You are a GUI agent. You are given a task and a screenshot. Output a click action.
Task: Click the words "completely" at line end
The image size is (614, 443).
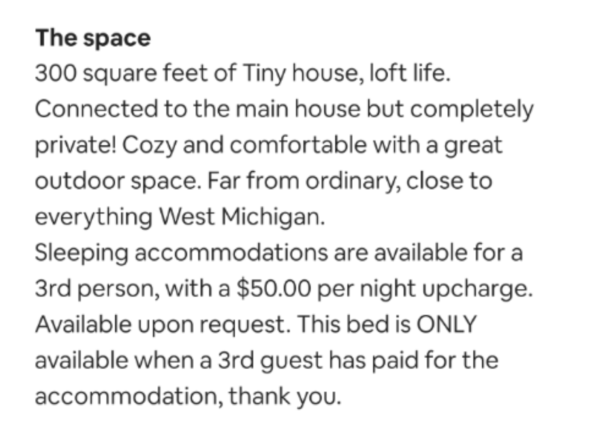pyautogui.click(x=472, y=109)
